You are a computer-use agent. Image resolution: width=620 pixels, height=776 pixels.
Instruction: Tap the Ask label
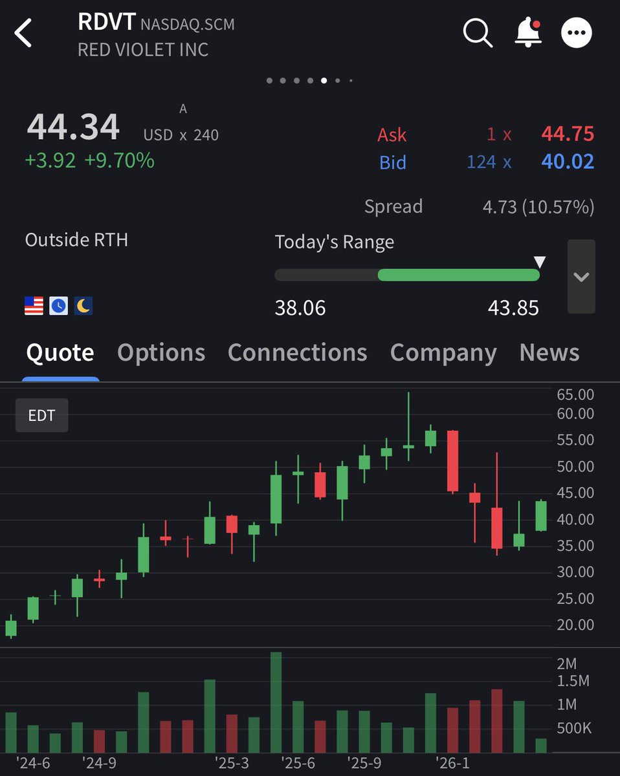coord(392,135)
